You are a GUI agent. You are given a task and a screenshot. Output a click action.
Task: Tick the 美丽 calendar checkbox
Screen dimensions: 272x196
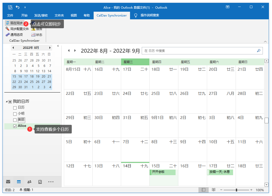click(x=15, y=120)
